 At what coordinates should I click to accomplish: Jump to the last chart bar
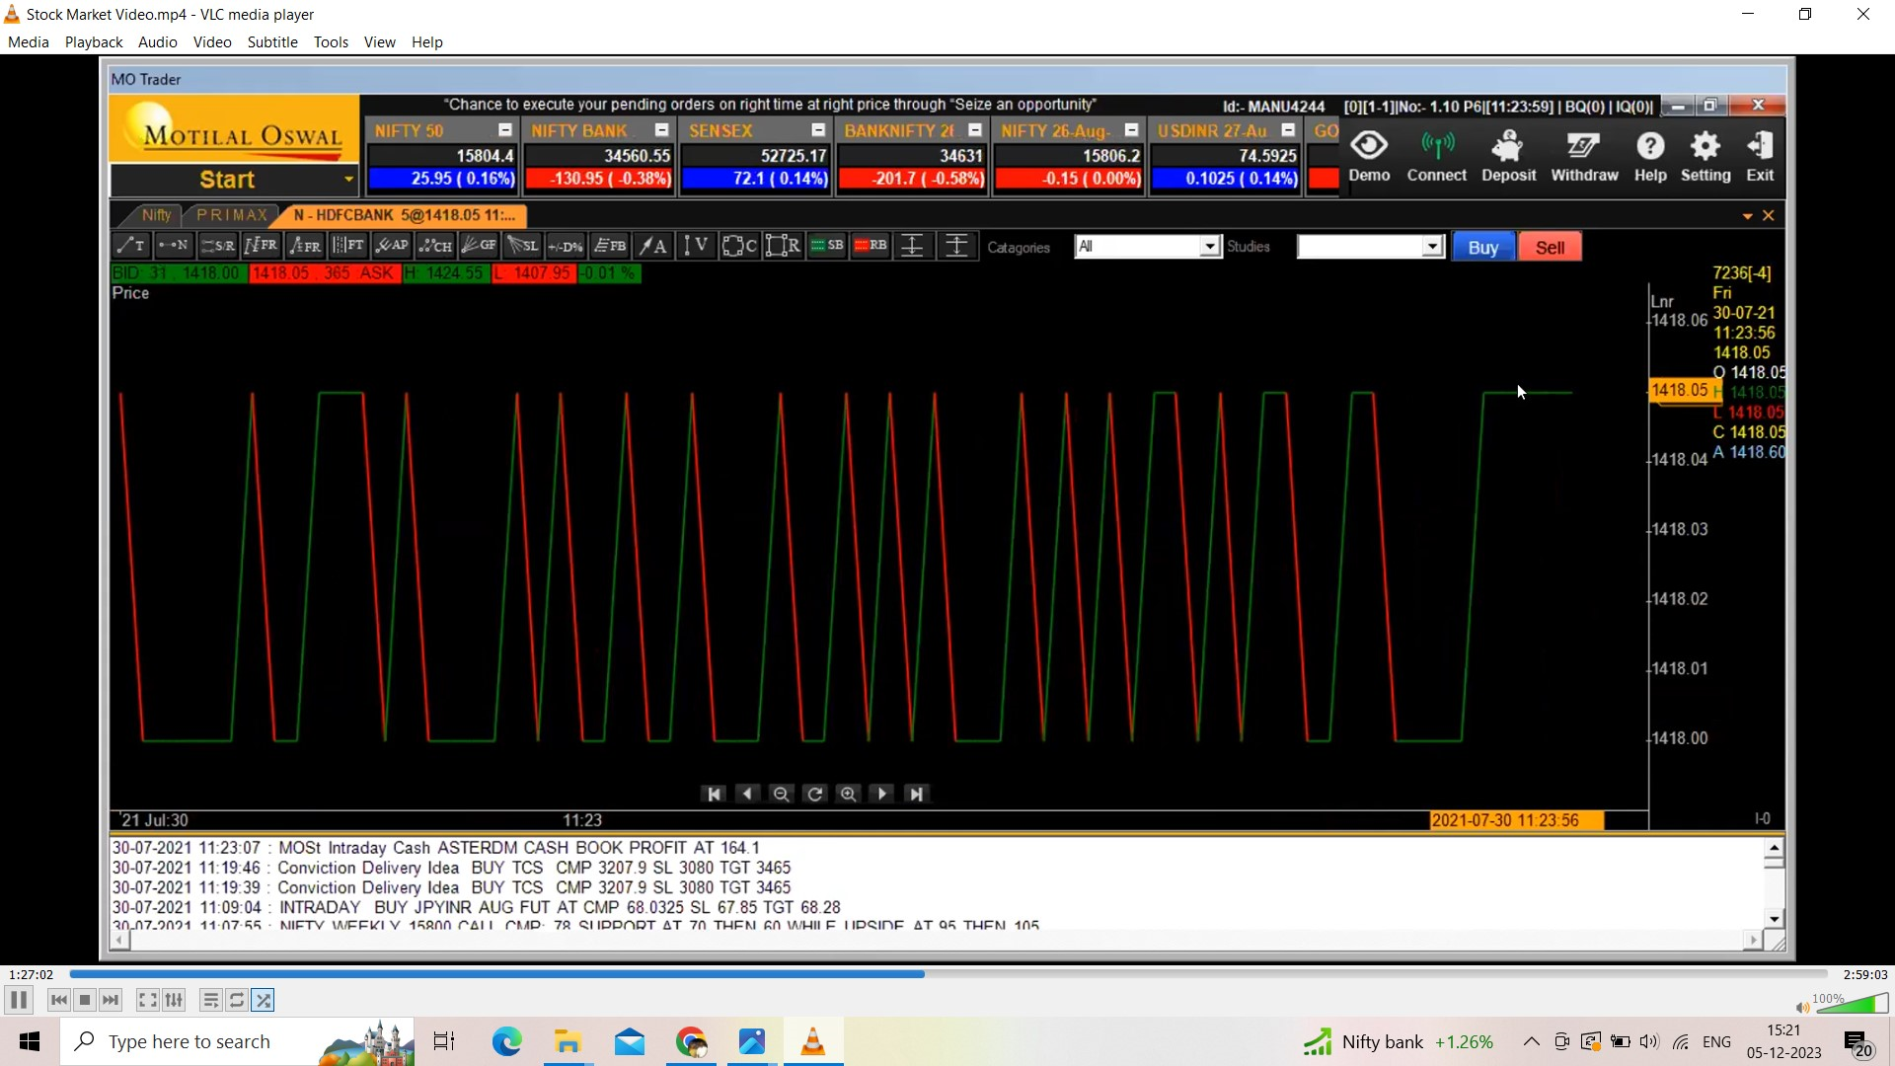click(916, 794)
